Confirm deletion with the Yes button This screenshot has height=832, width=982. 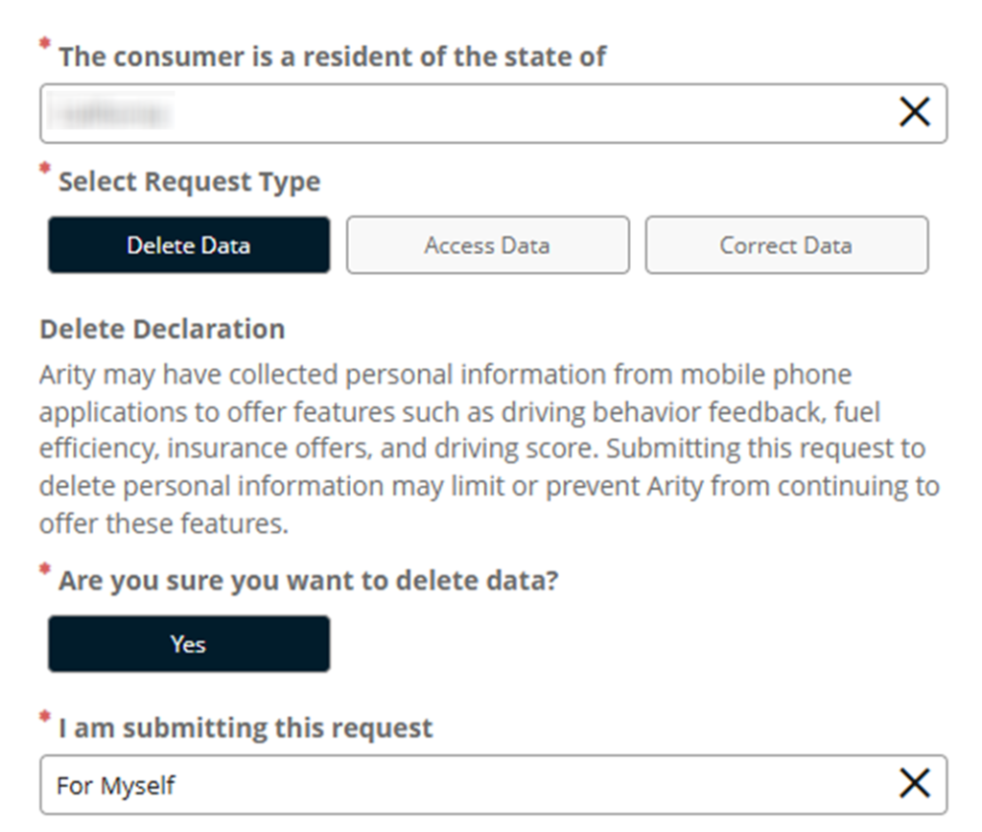pos(189,644)
